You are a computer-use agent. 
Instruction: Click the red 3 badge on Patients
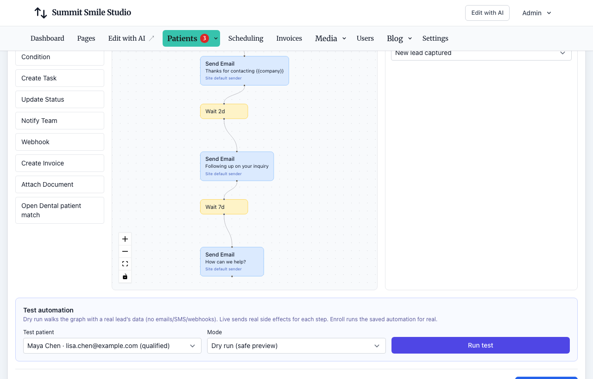point(204,38)
